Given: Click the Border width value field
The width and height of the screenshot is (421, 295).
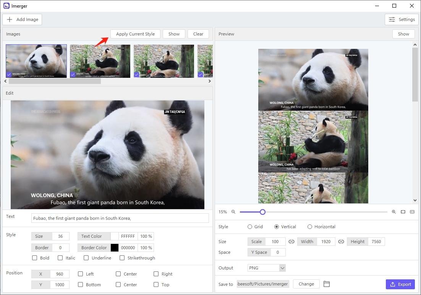Looking at the screenshot, I should [60, 248].
